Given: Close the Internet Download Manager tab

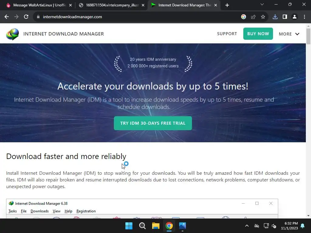Looking at the screenshot, I should pos(216,5).
